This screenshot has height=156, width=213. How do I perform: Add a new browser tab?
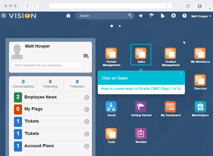(210, 9)
